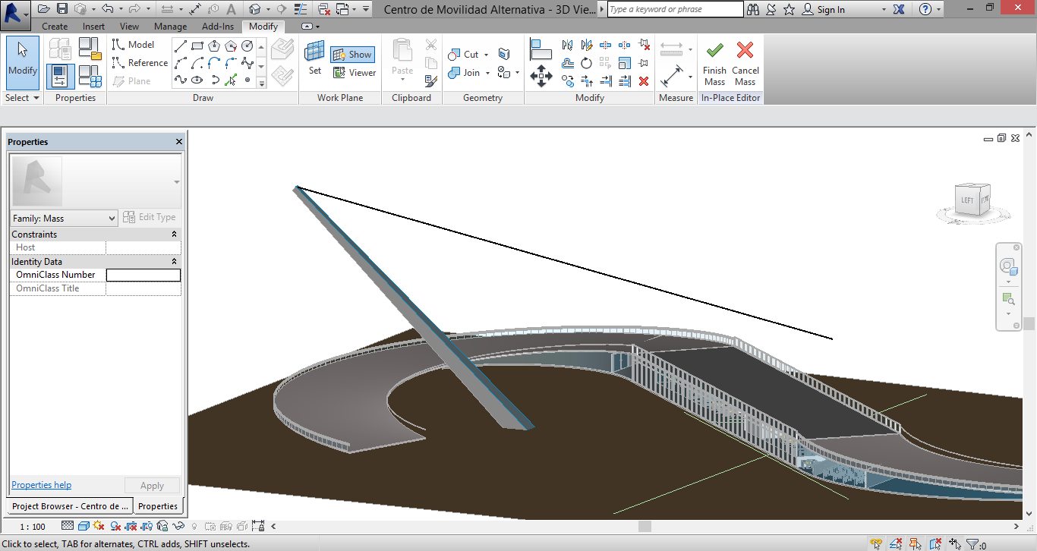Click the OmniClass Number input field
Viewport: 1037px width, 551px height.
[143, 275]
